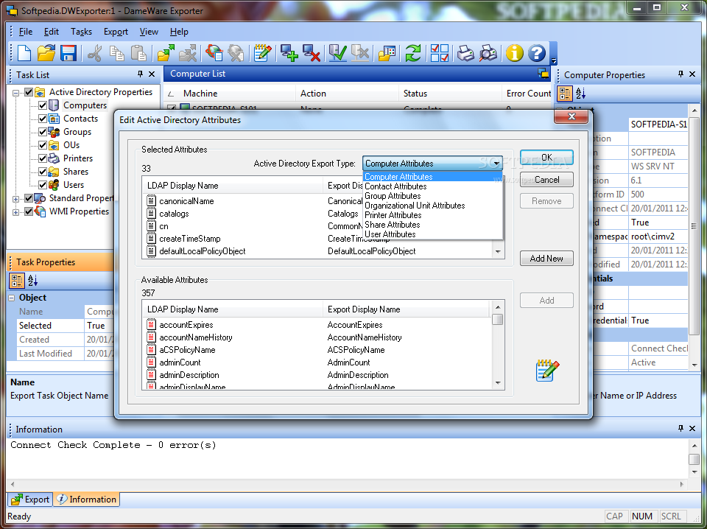Click the Cut scissors toolbar icon
707x529 pixels.
coord(95,53)
